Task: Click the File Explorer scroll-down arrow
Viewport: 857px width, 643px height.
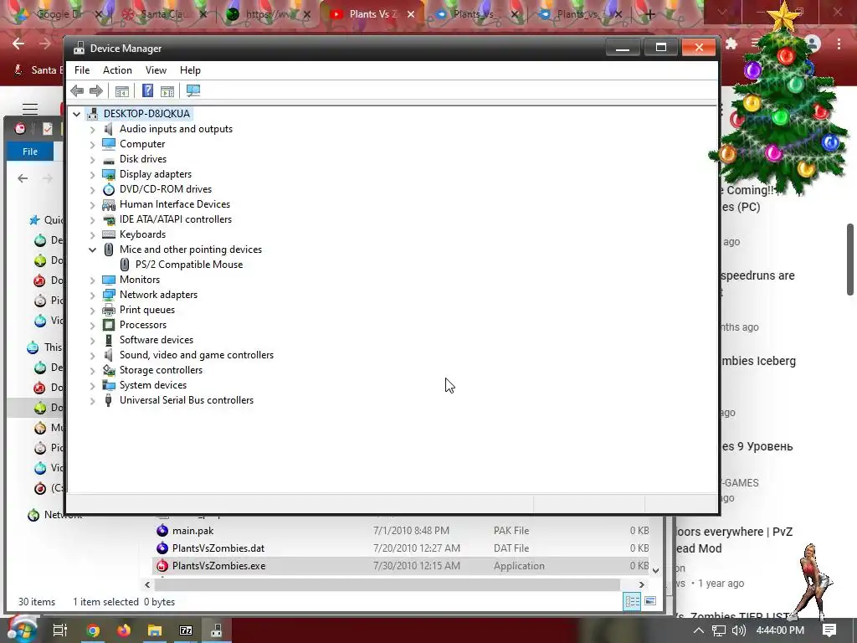Action: (x=656, y=570)
